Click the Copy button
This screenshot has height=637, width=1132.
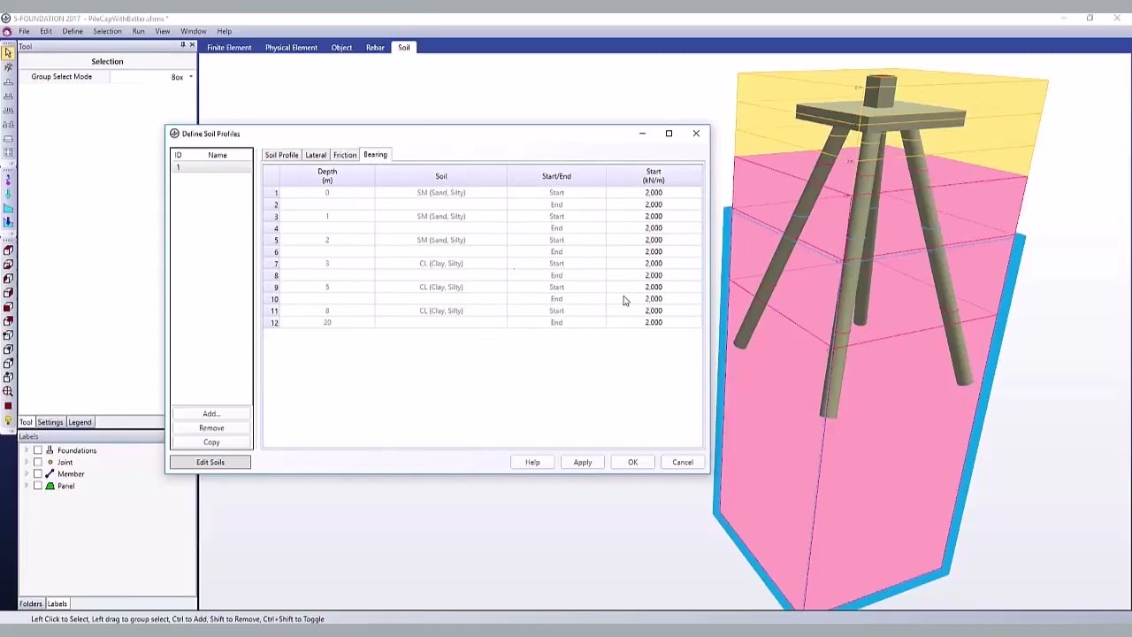pos(211,441)
